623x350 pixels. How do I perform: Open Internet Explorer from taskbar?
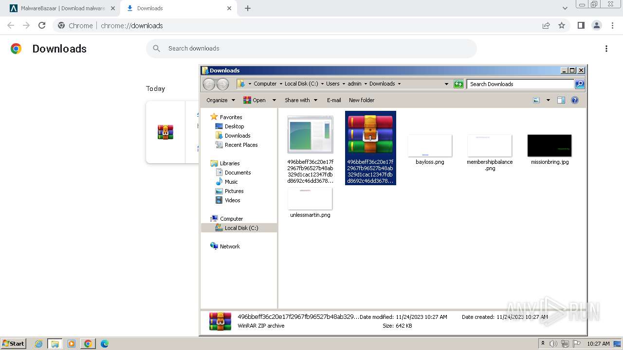point(39,344)
